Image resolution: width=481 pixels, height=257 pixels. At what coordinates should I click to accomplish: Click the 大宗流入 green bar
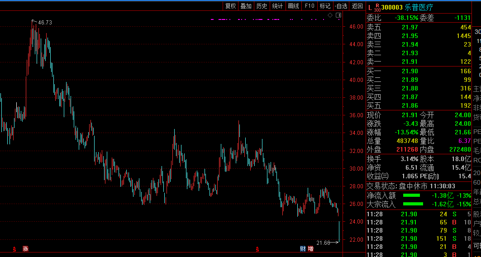coord(413,204)
